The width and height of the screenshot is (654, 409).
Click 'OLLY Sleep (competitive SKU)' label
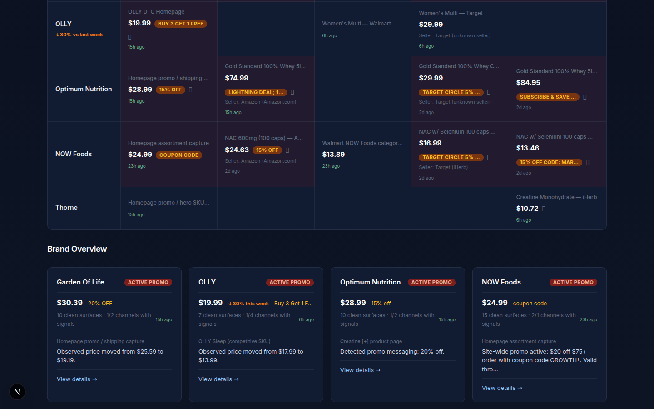234,341
